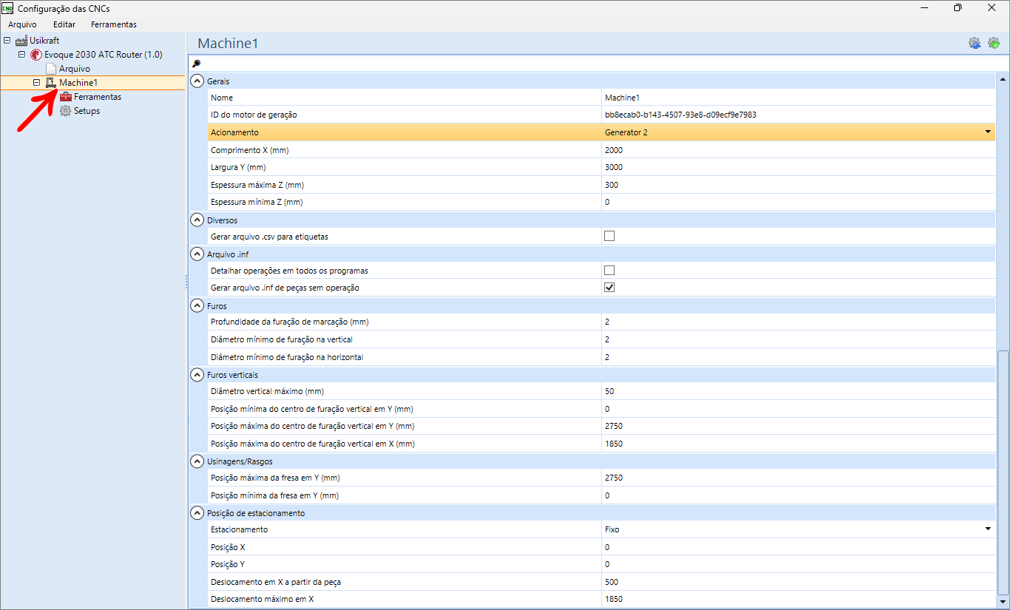Edit Comprimento X value 2000

[x=798, y=150]
